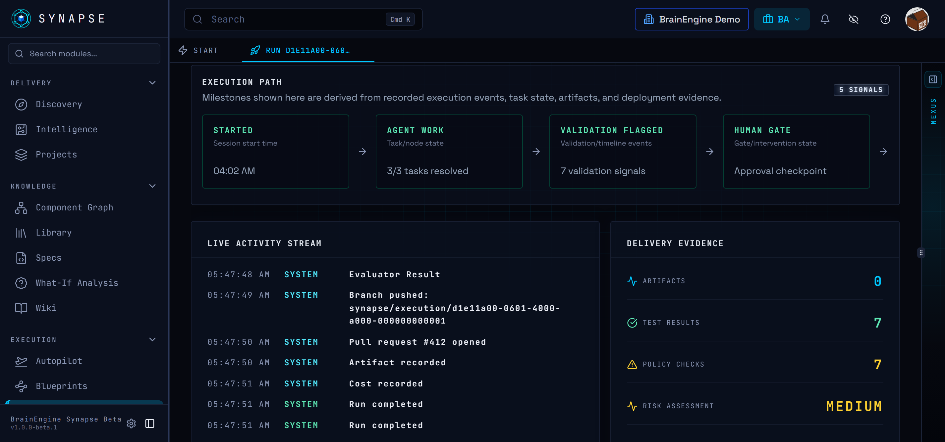Select the Run D1E11A00-060 tab
The width and height of the screenshot is (945, 442).
[307, 51]
